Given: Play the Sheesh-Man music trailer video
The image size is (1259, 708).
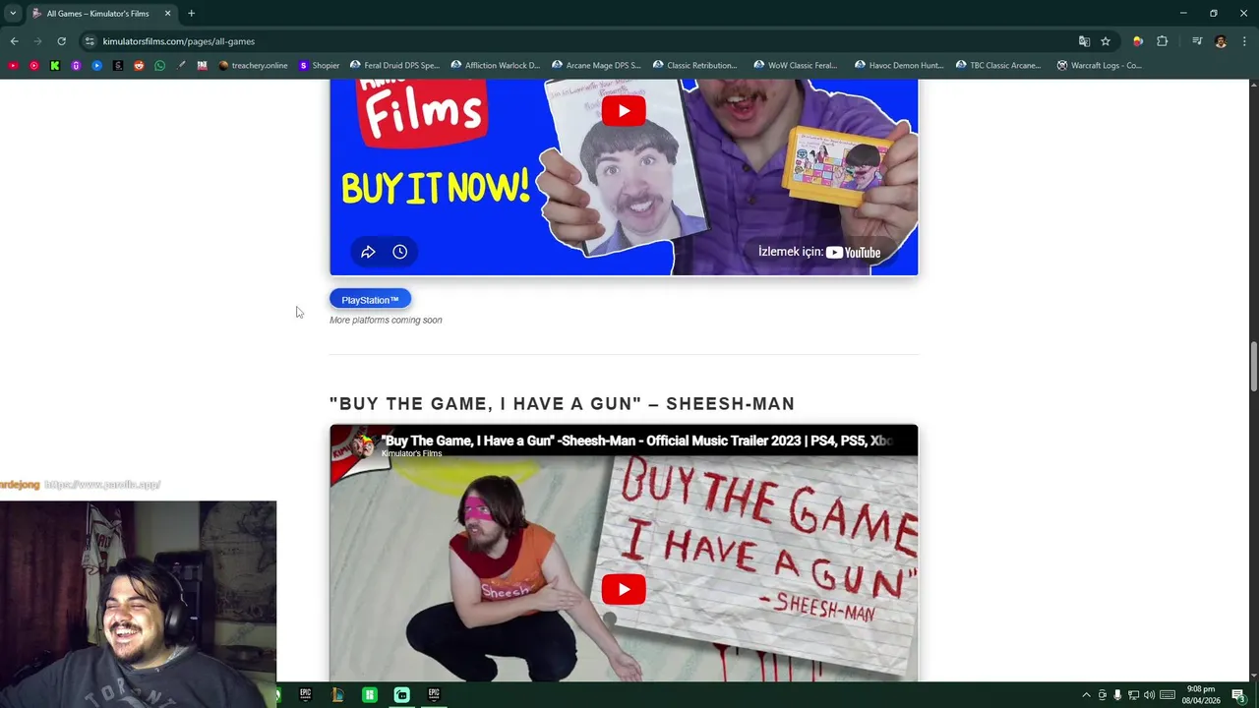Looking at the screenshot, I should [x=624, y=589].
